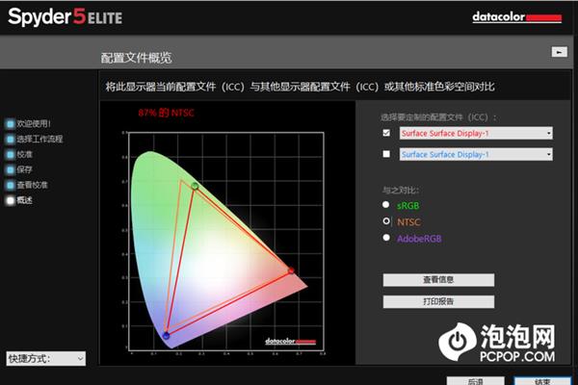Click the blue primary point on gamut chart
Screen dimensions: 578x385
click(x=167, y=336)
